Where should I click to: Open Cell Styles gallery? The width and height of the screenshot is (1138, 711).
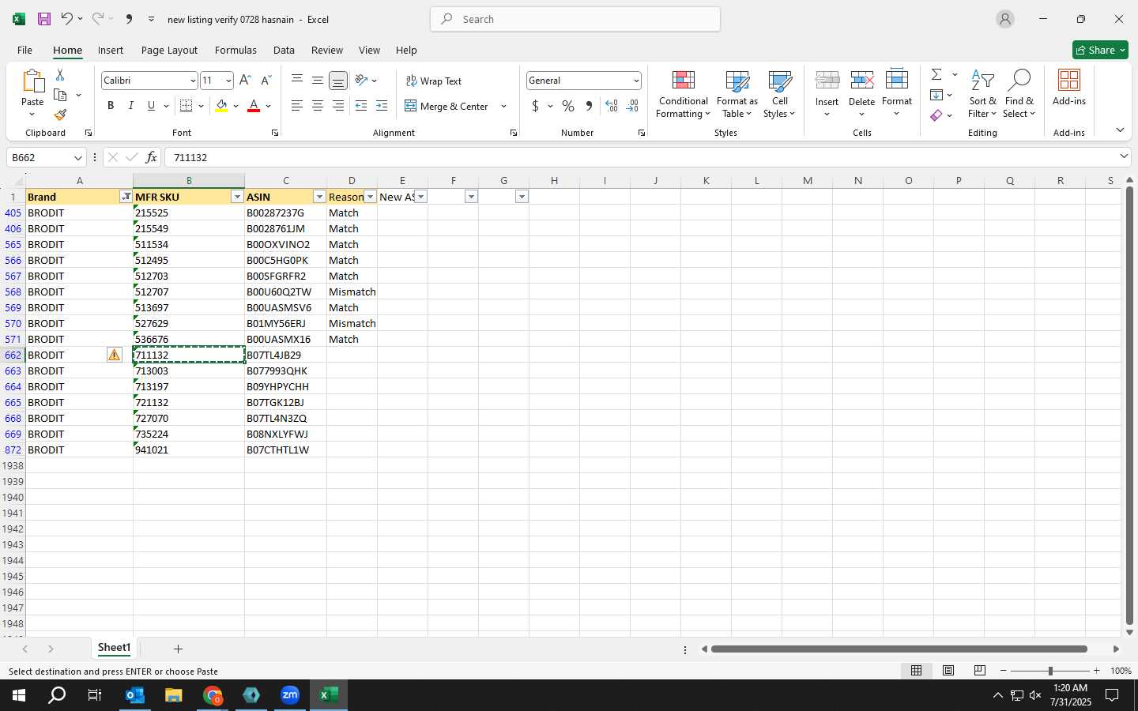point(780,95)
